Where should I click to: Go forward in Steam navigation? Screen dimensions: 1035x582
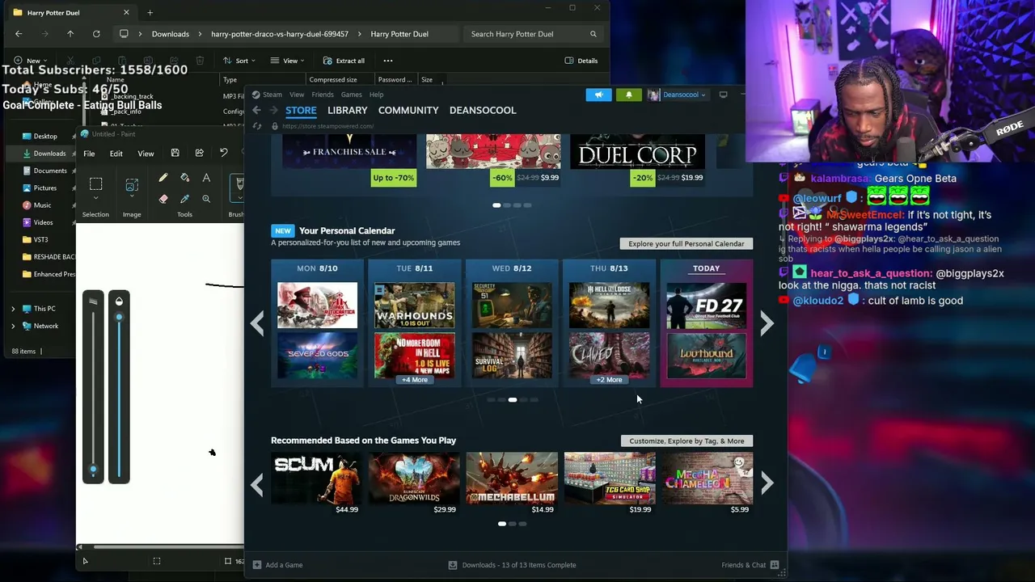(274, 110)
